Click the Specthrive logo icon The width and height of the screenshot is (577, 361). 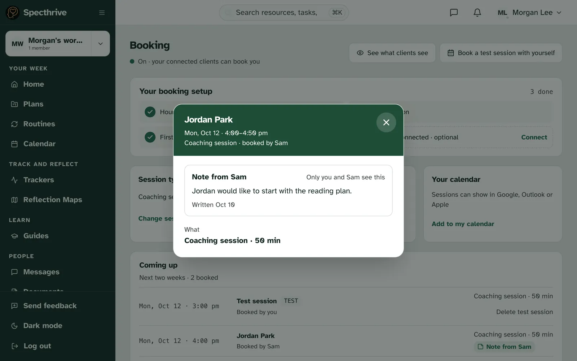[x=13, y=13]
